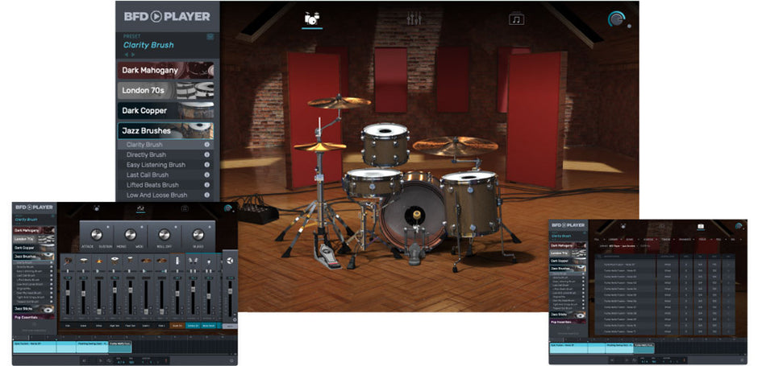
Task: Select the Last Call Brush preset row
Action: point(165,175)
